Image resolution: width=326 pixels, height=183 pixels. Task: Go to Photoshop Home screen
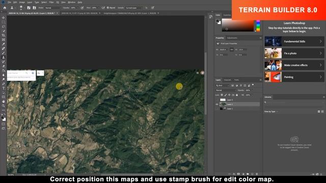pos(5,8)
